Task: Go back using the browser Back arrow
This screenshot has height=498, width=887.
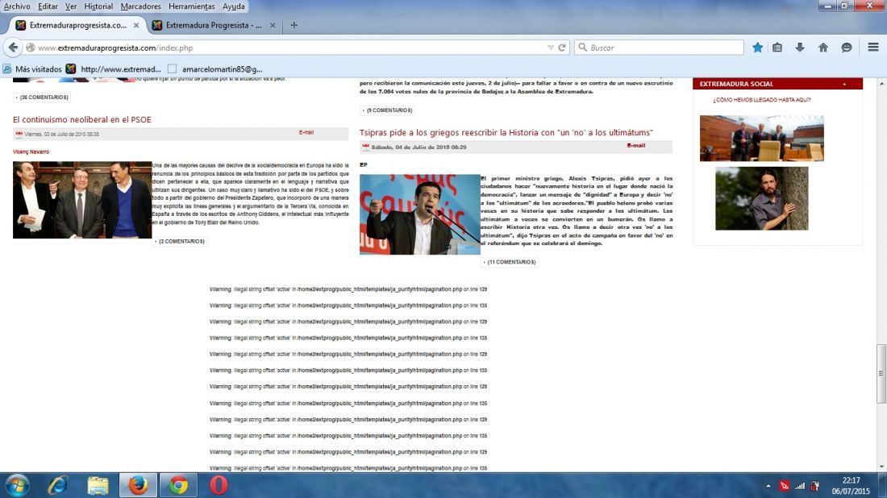Action: [x=13, y=48]
